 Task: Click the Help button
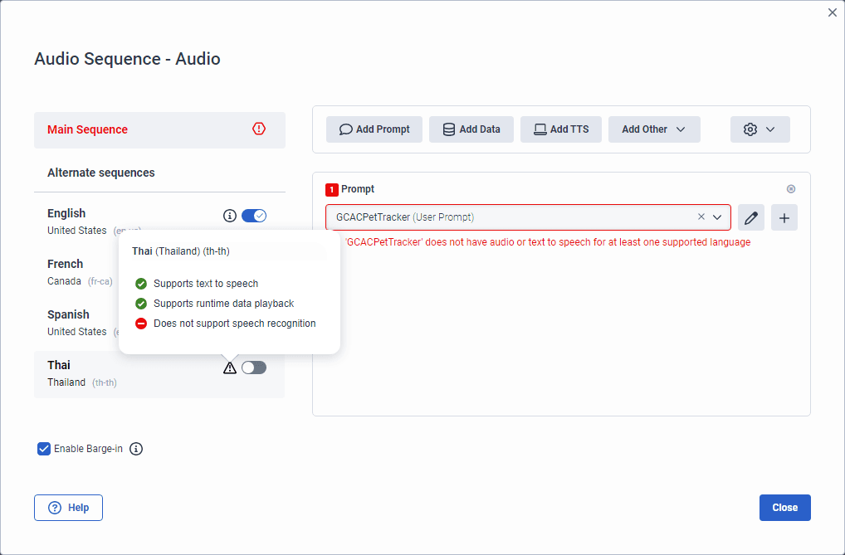click(68, 507)
